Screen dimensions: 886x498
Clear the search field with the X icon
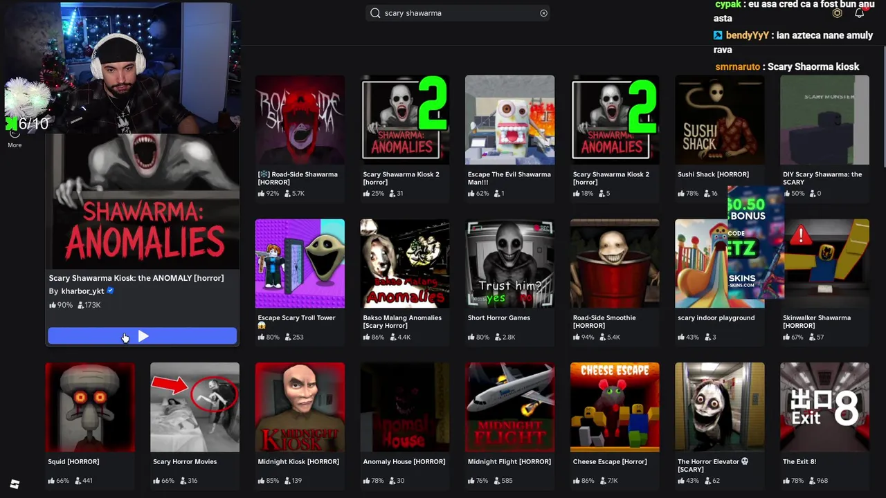pos(543,13)
